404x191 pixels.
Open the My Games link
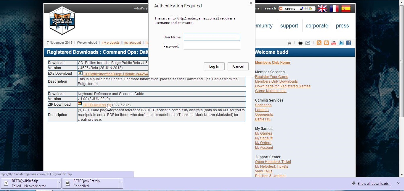coord(264,133)
